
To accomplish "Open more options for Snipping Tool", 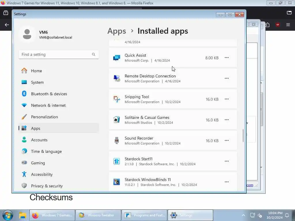I will pyautogui.click(x=227, y=99).
